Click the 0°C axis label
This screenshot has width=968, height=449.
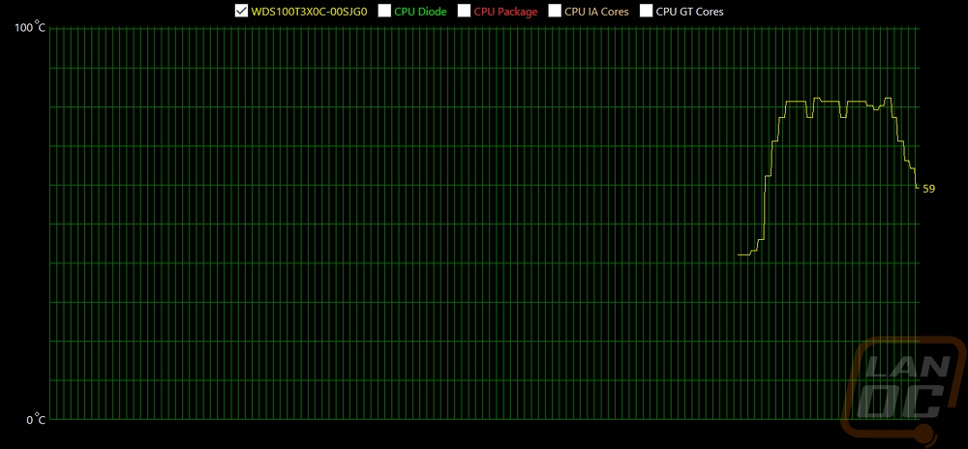click(x=35, y=419)
